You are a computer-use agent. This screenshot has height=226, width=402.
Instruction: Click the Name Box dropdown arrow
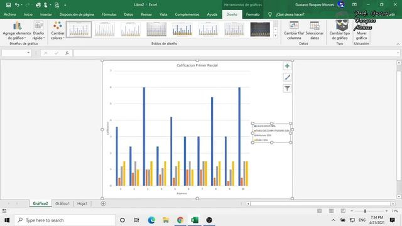tap(28, 53)
